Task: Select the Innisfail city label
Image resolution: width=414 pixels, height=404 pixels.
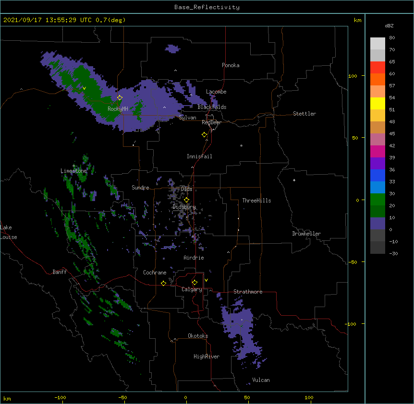Action: coord(199,156)
